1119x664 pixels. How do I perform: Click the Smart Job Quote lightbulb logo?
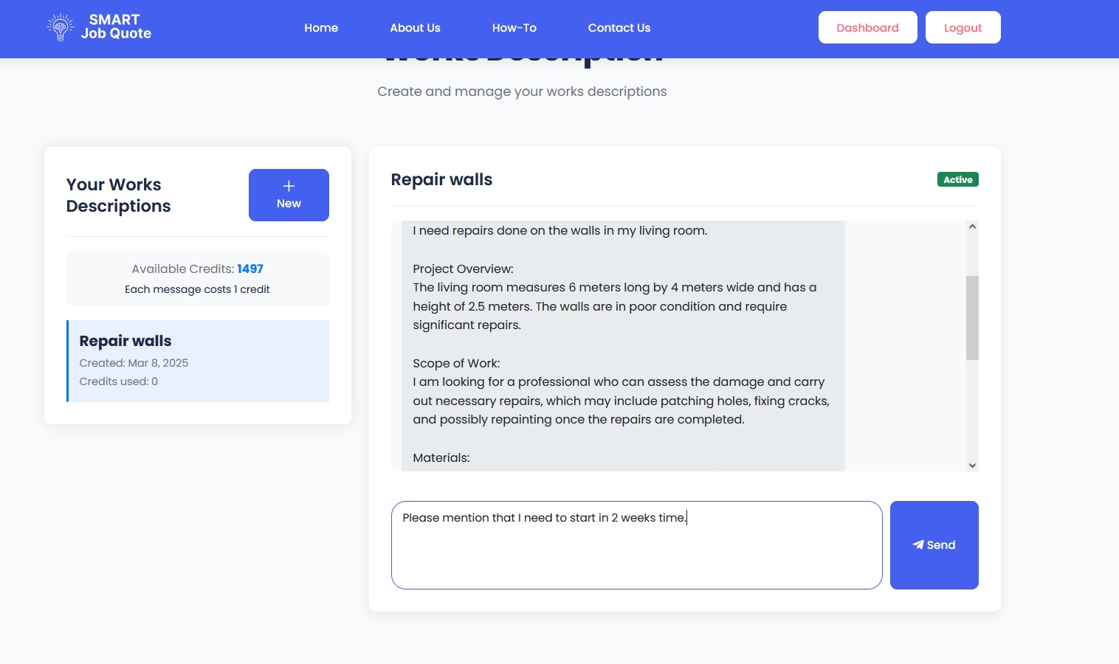click(x=61, y=27)
